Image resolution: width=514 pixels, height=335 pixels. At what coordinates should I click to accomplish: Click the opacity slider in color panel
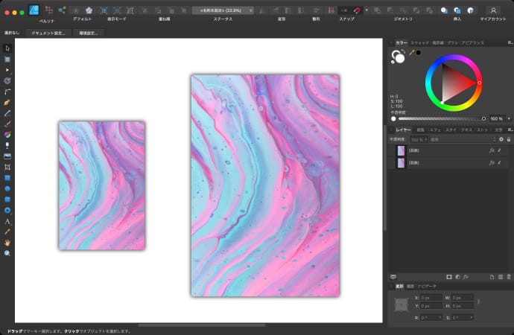440,118
